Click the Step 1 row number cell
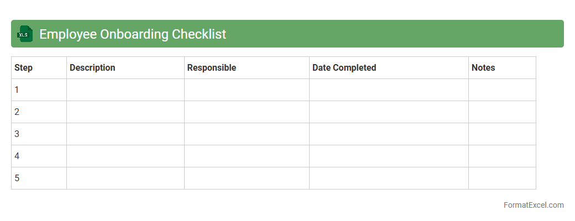This screenshot has width=575, height=221. 39,90
